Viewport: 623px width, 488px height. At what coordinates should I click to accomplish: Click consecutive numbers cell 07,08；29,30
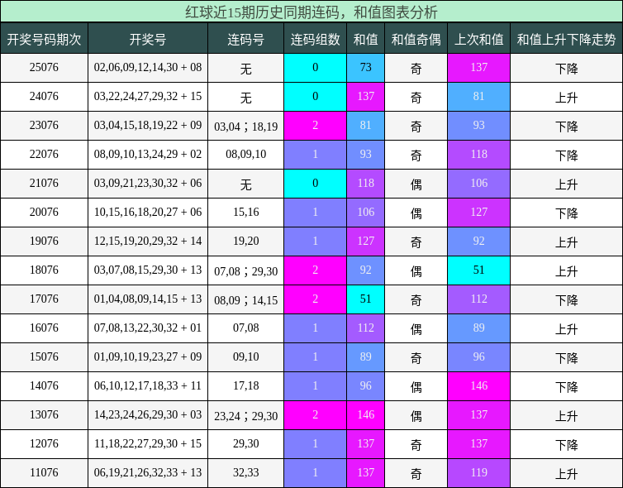(x=246, y=270)
